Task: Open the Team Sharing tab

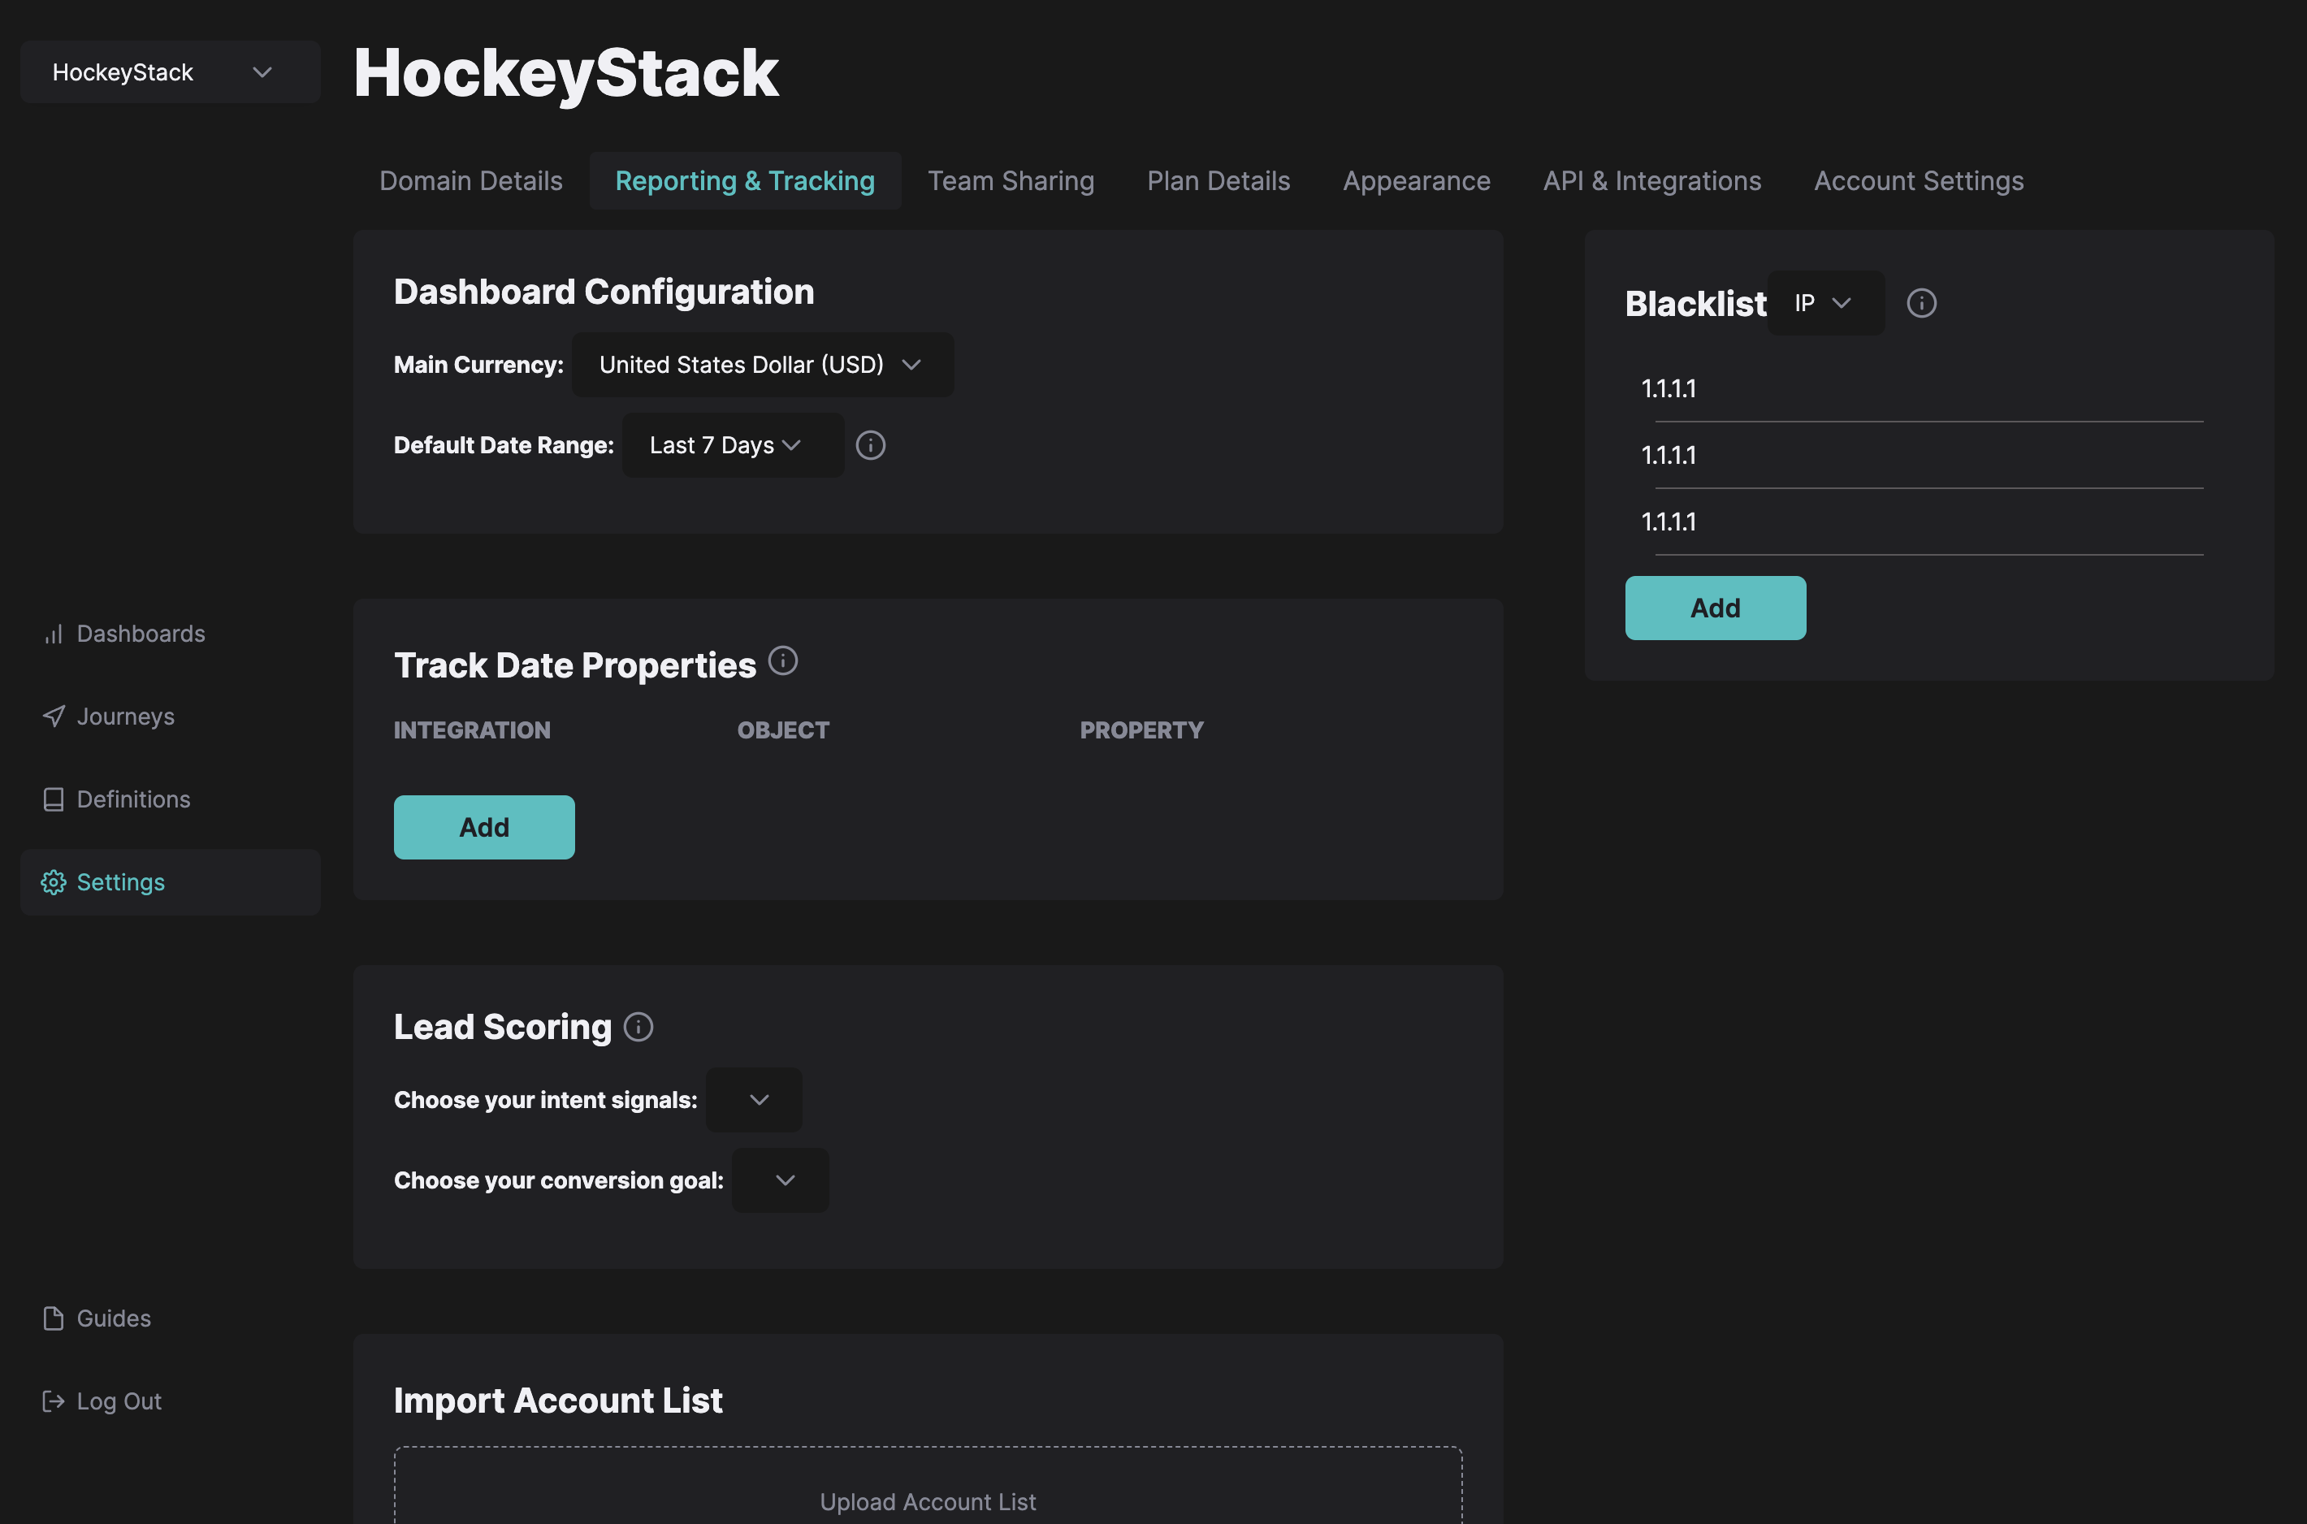Action: pos(1011,181)
